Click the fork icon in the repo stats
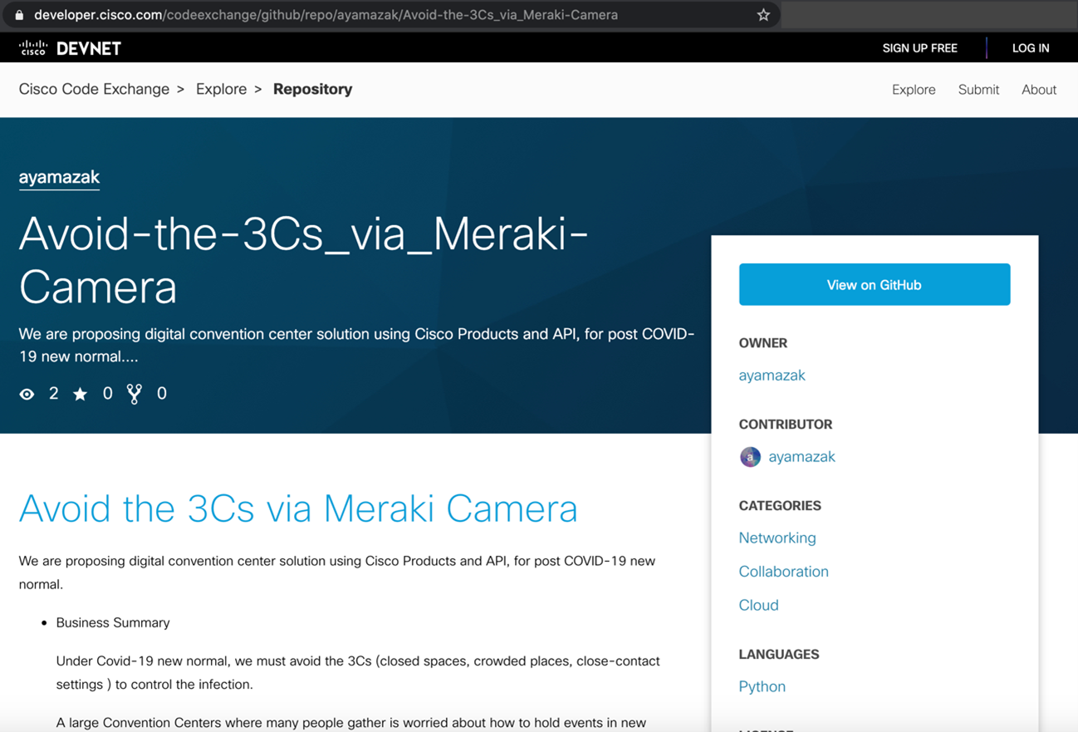This screenshot has height=732, width=1078. [134, 393]
